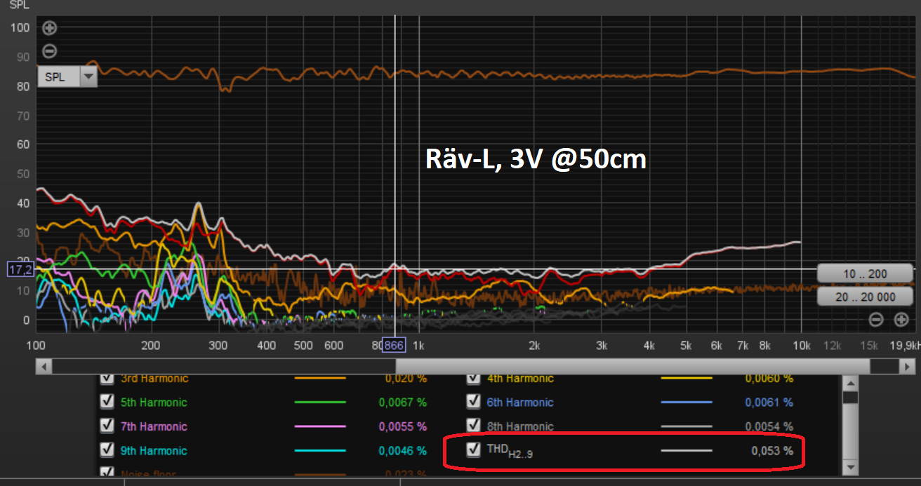Click the 0,020 % 3rd harmonic value
The image size is (921, 486).
(x=406, y=379)
